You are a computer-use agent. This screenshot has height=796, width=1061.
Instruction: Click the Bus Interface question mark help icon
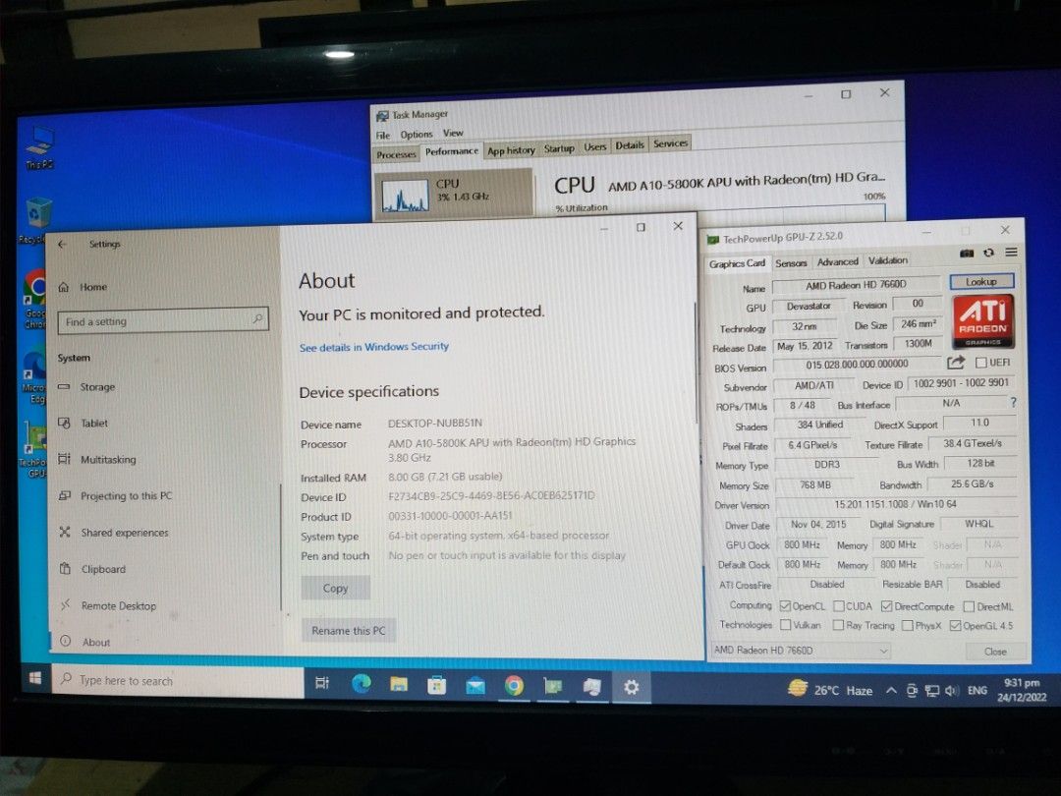(1012, 402)
